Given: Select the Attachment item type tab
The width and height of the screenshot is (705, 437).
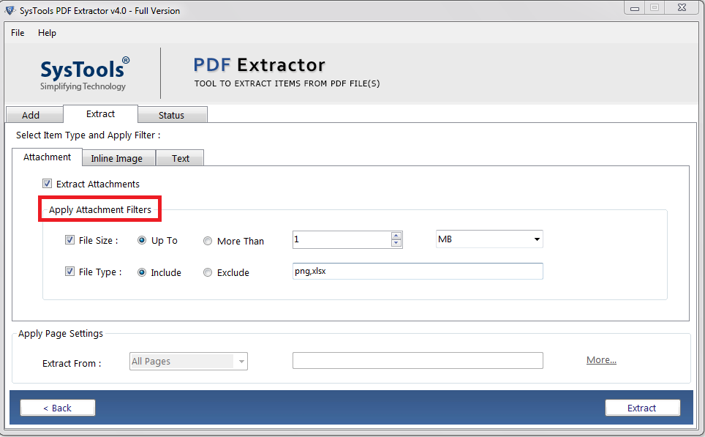Looking at the screenshot, I should click(47, 157).
